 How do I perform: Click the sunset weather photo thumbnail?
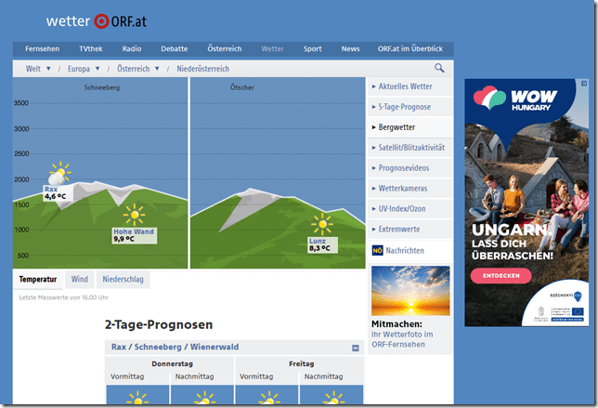409,290
